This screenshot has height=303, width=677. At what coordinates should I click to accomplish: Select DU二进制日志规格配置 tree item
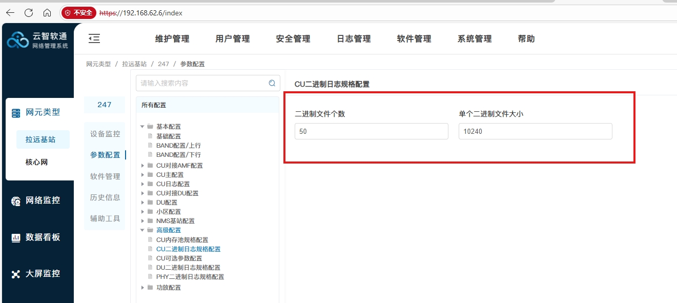coord(188,268)
